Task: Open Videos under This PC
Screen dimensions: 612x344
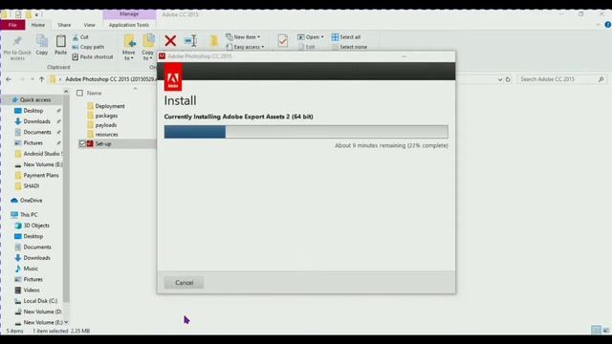Action: click(27, 290)
